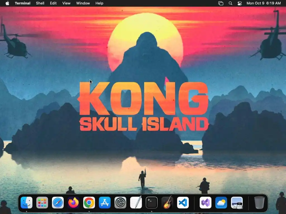Open Launchpad in the Dock
This screenshot has width=286, height=214.
[42, 203]
